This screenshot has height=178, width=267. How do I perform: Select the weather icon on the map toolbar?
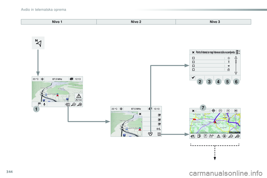[x=193, y=136]
